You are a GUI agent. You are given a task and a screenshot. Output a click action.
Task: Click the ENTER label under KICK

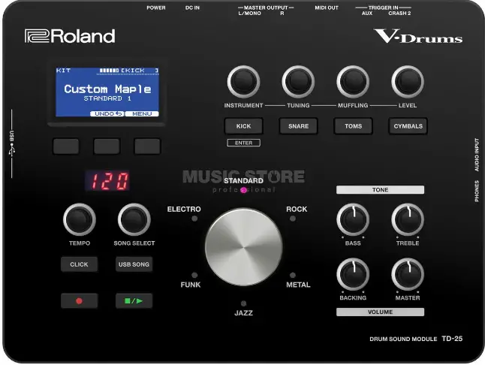[x=243, y=143]
